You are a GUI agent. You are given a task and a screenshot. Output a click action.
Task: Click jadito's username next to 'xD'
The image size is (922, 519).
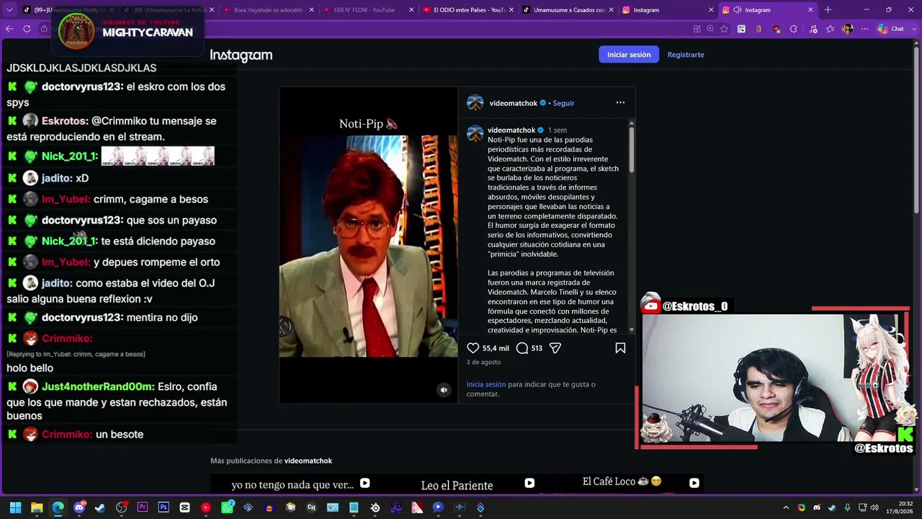point(57,178)
